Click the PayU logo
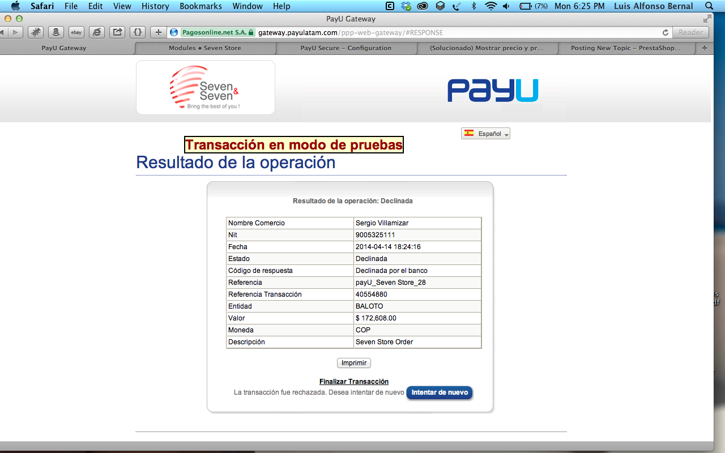 coord(493,91)
